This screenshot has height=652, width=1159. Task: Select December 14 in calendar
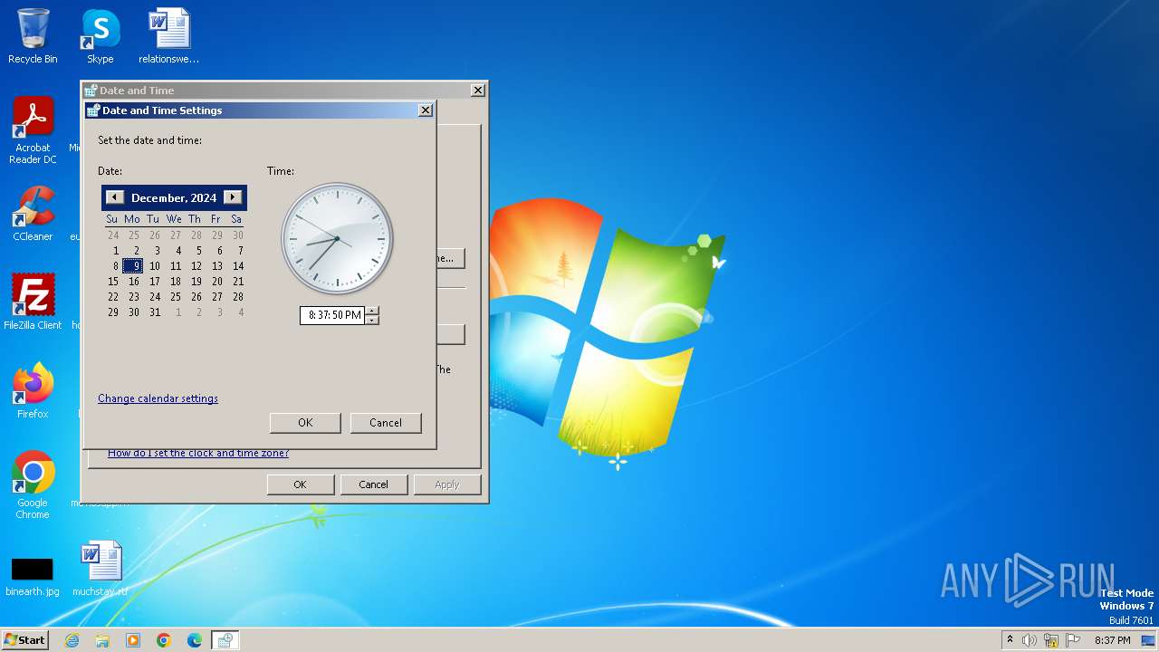[238, 266]
